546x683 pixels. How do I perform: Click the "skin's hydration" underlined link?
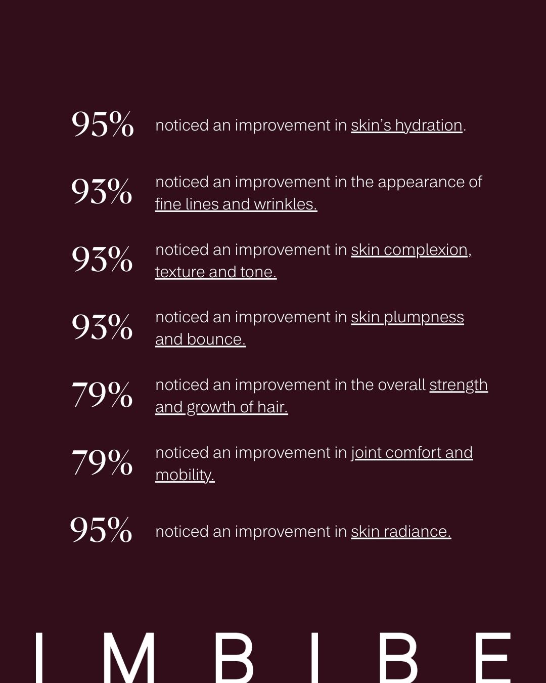point(406,125)
